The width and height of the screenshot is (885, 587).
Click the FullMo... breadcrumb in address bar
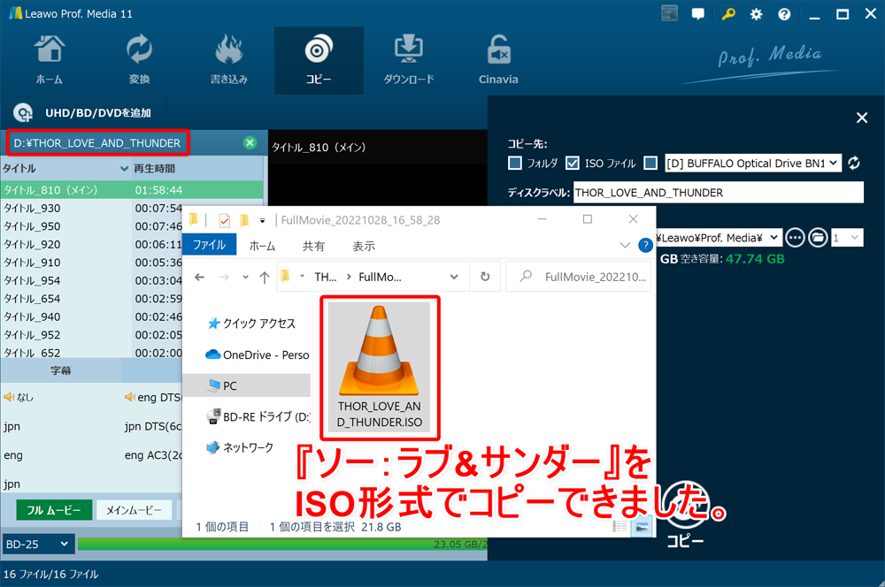tap(380, 277)
